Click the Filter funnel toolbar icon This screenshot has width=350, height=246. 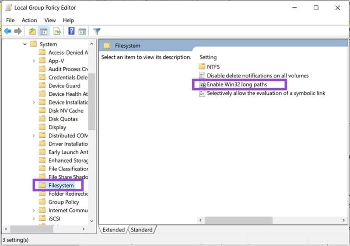point(97,31)
